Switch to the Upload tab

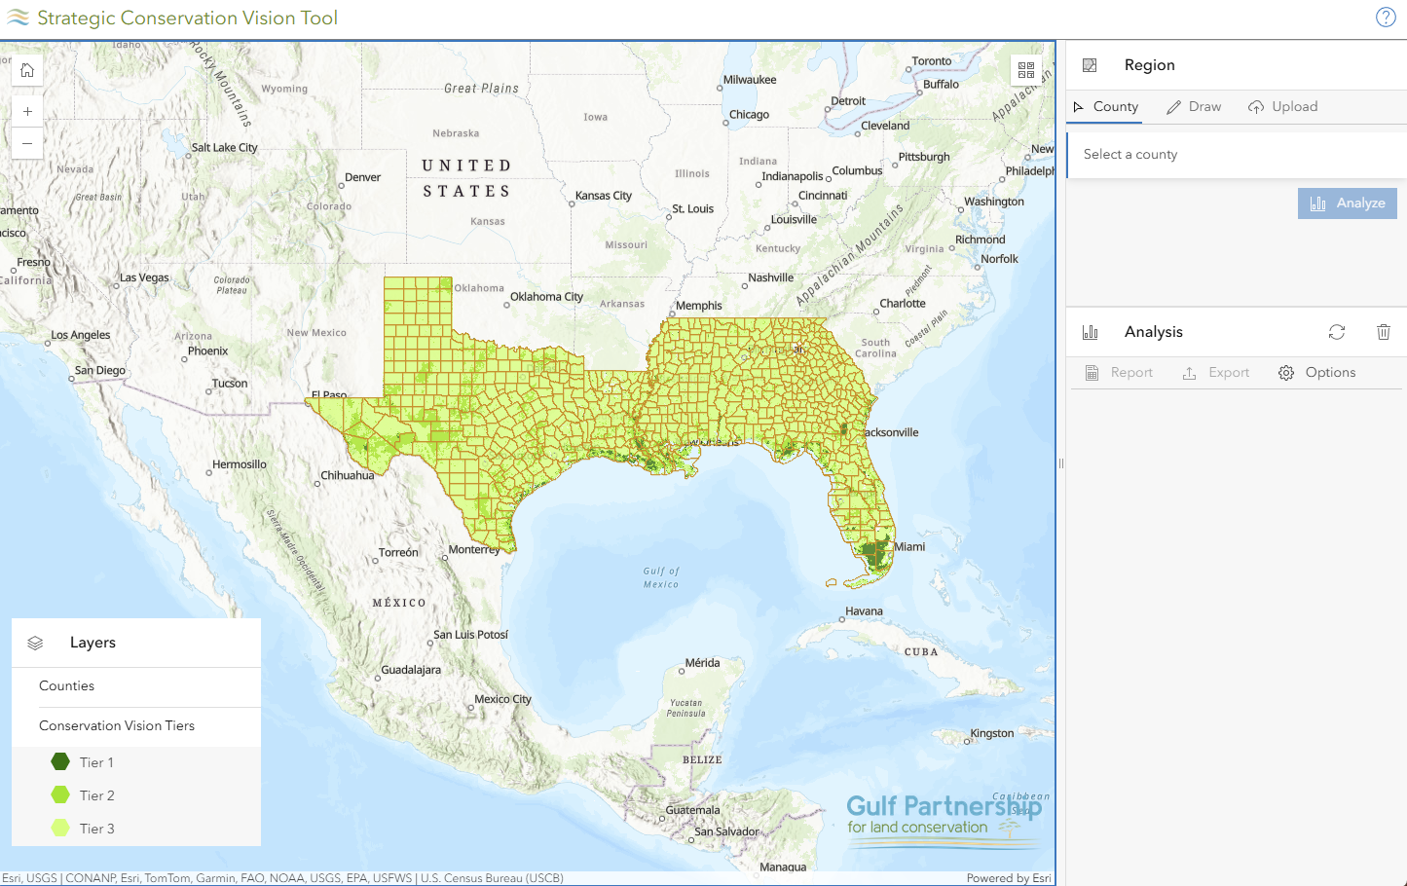point(1282,107)
